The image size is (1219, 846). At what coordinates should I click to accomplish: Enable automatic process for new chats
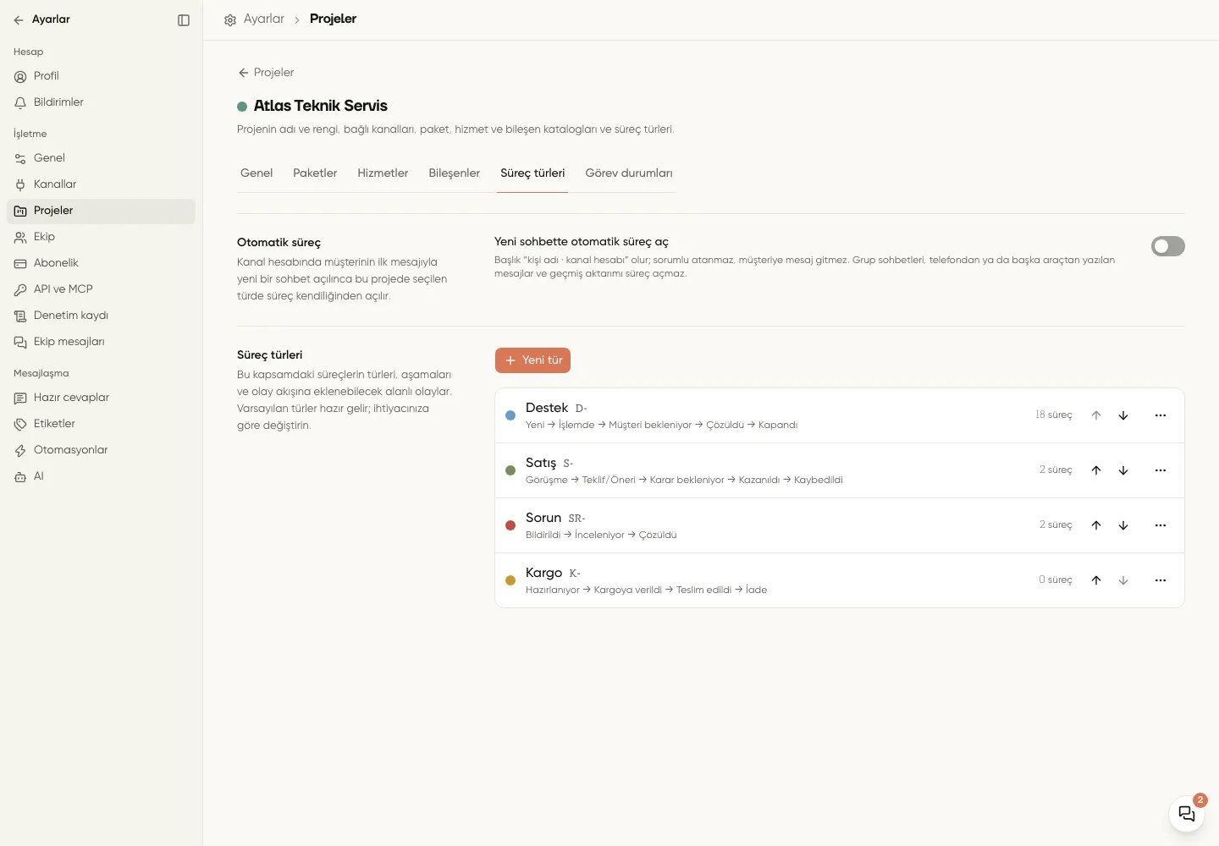pos(1168,246)
